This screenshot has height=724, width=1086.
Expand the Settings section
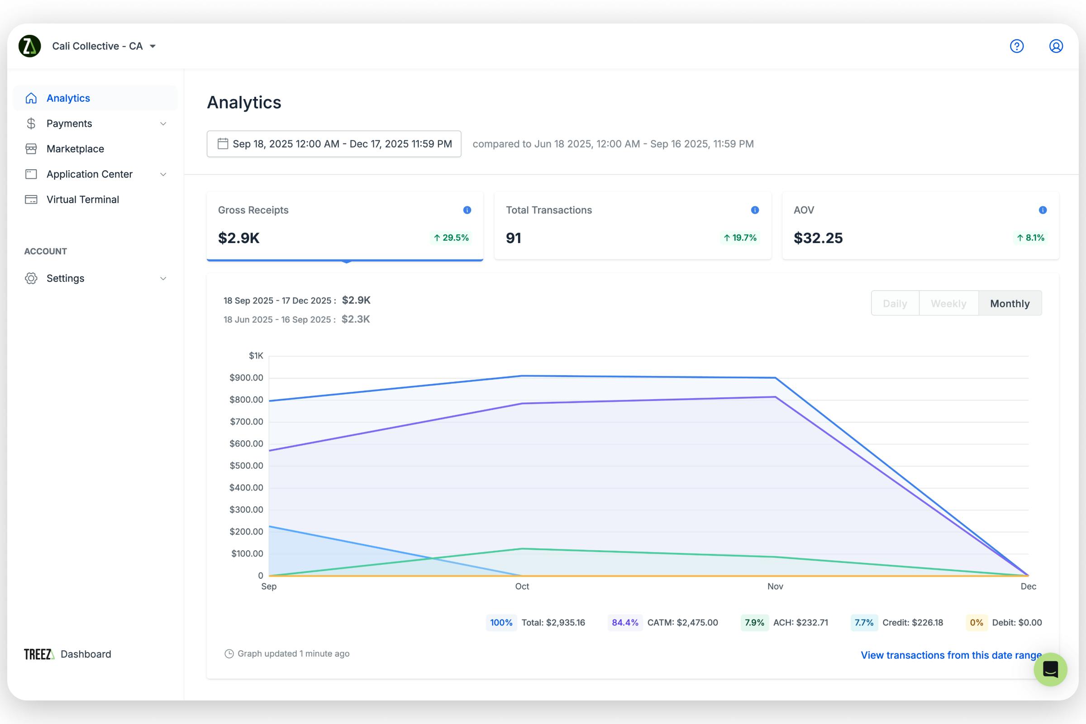pos(163,278)
